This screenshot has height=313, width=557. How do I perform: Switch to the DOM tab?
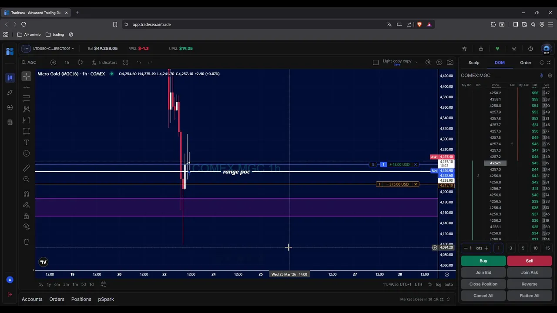500,63
